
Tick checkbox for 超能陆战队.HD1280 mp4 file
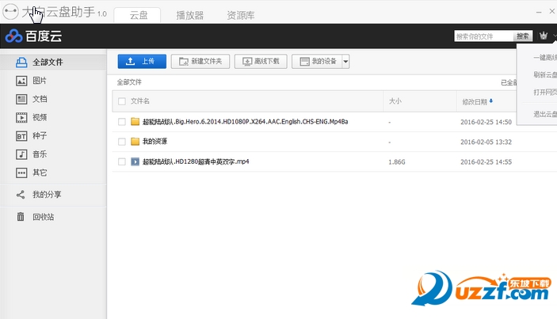point(122,161)
